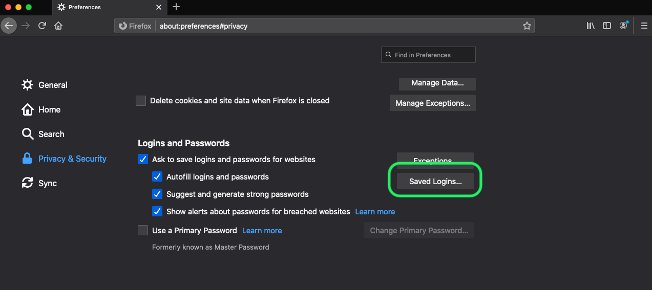Viewport: 652px width, 290px height.
Task: Uncheck Autofill logins and passwords
Action: pos(157,177)
